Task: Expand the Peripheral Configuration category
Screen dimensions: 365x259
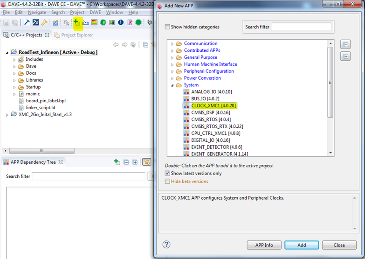Action: point(172,71)
